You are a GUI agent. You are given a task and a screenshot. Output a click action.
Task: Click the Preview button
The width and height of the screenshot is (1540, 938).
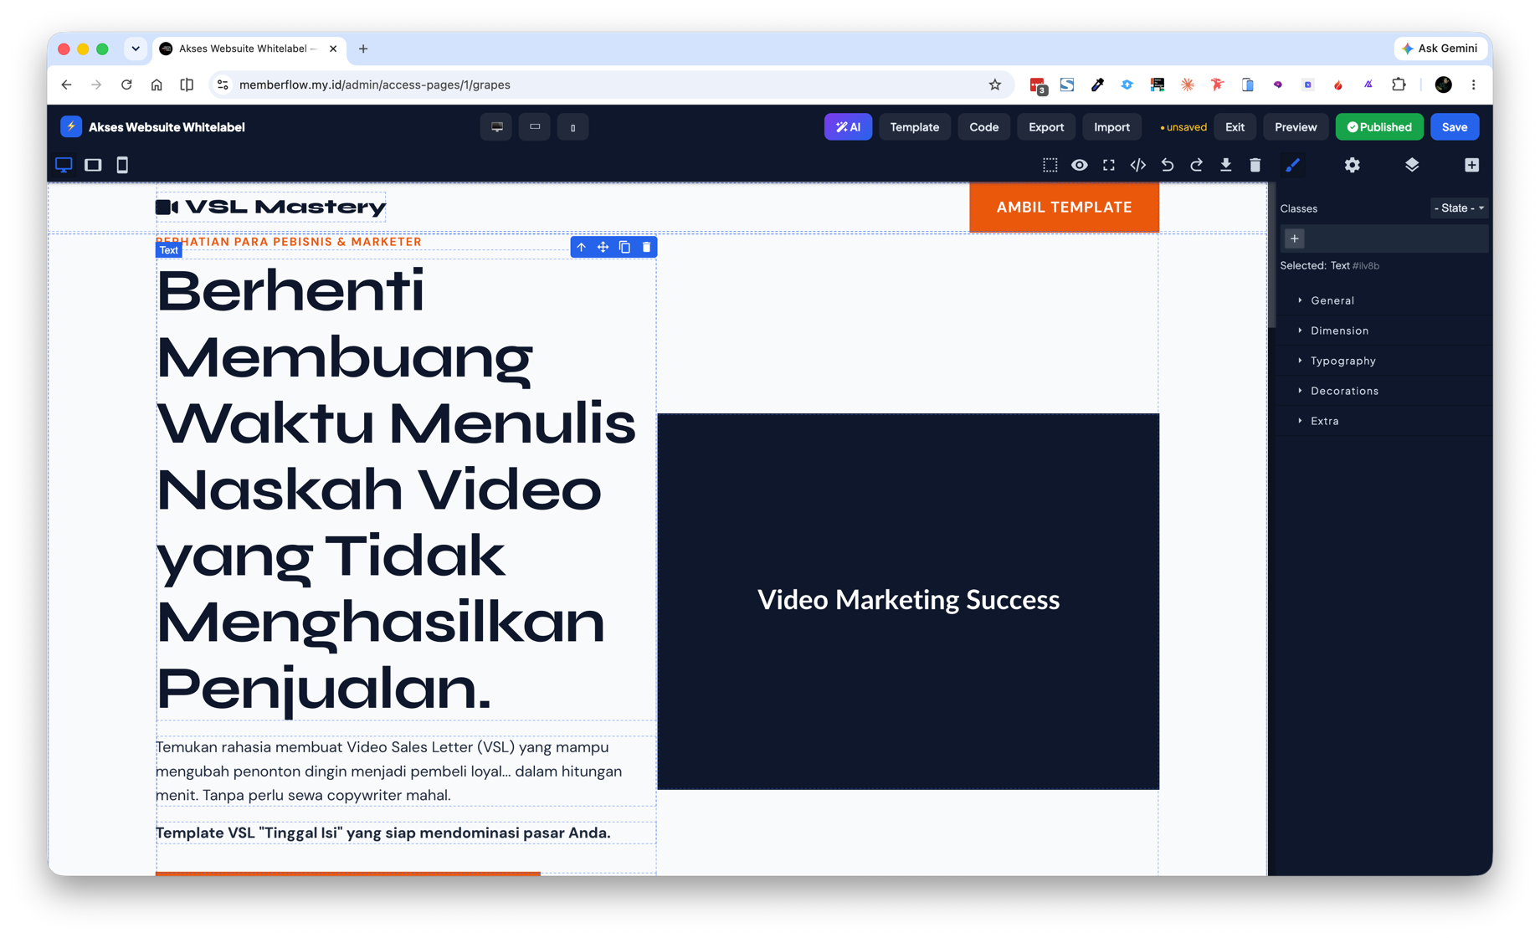[x=1296, y=127]
